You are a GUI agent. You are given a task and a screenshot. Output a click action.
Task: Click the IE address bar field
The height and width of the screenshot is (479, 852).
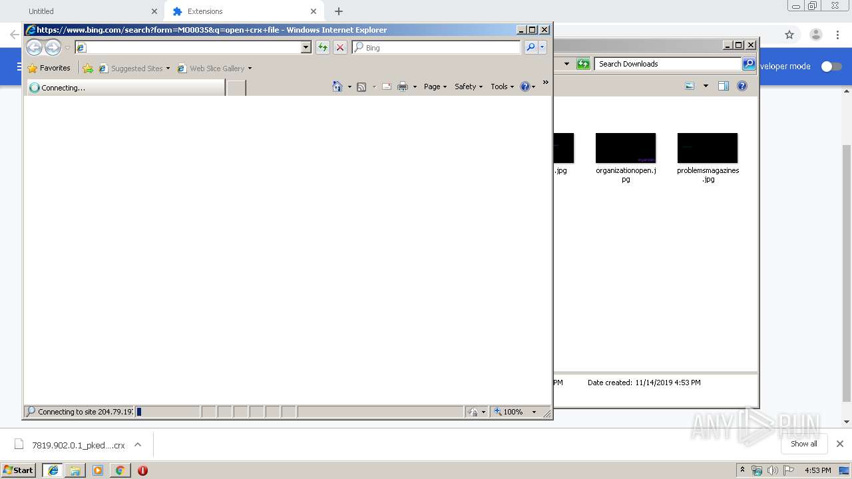point(193,47)
